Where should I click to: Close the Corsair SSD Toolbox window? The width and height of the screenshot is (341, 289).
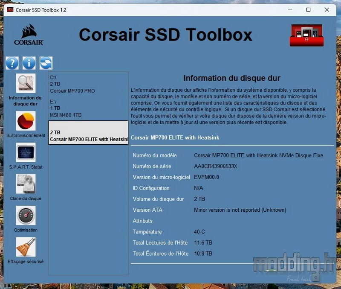(x=327, y=10)
